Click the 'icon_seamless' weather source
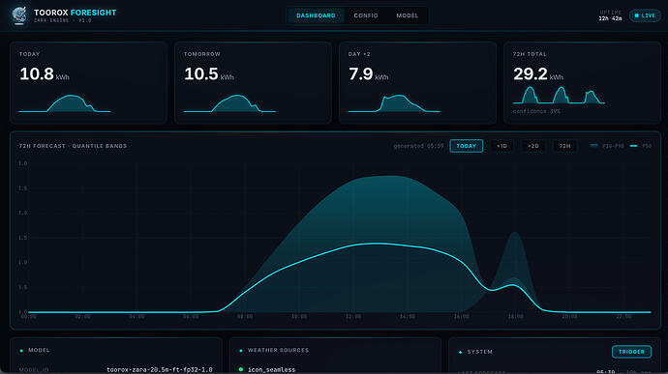Image resolution: width=668 pixels, height=374 pixels. tap(271, 369)
